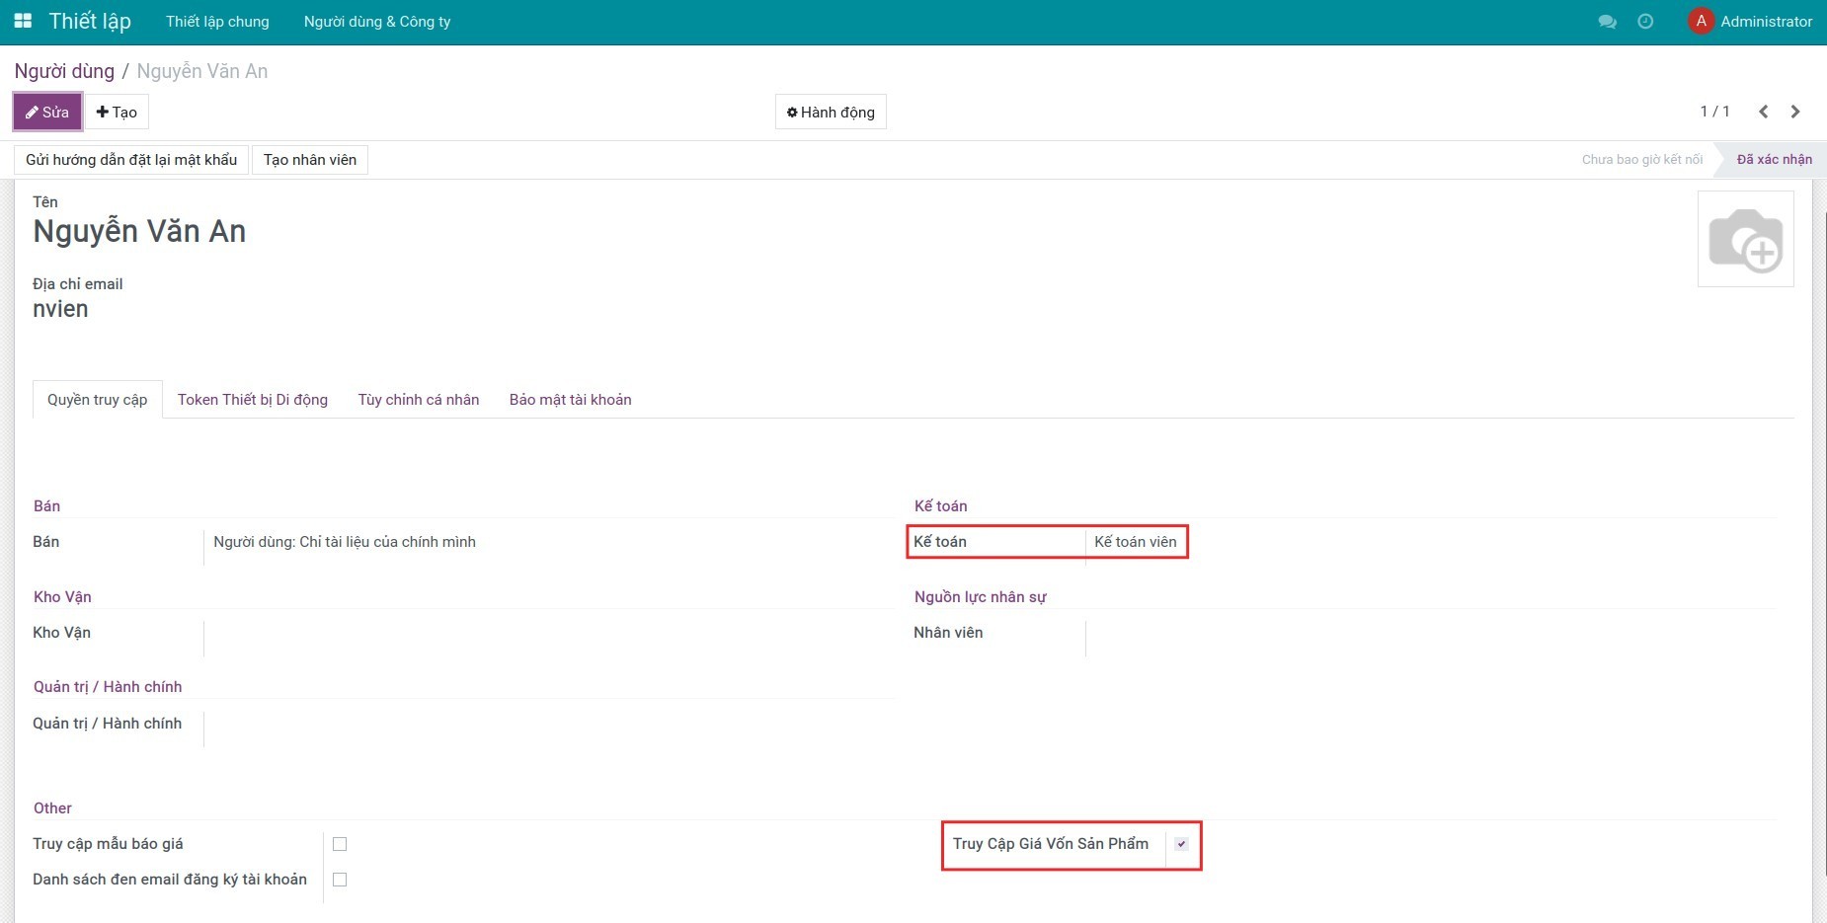Click the Sửa edit button
The image size is (1827, 923).
point(47,112)
